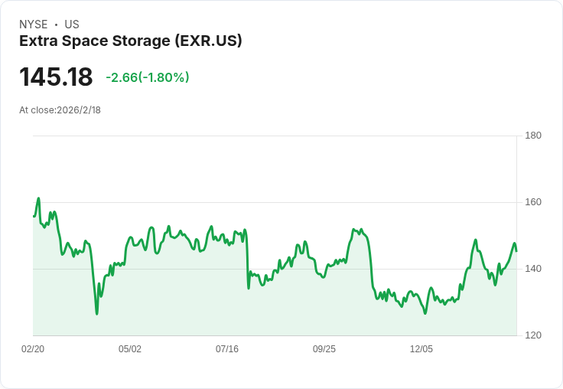Select the 140 y-axis label
This screenshot has width=563, height=389.
[x=533, y=269]
